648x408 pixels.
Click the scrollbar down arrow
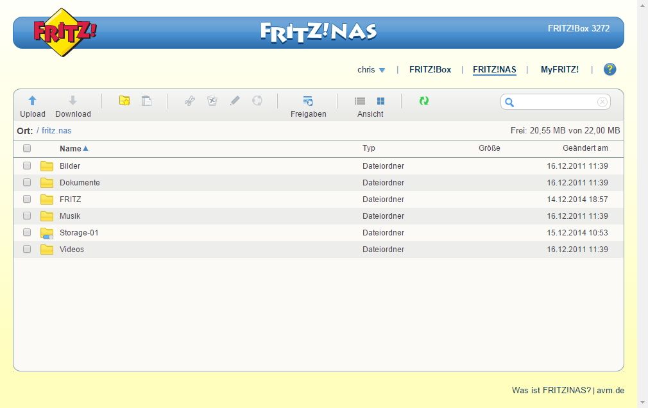pos(643,402)
